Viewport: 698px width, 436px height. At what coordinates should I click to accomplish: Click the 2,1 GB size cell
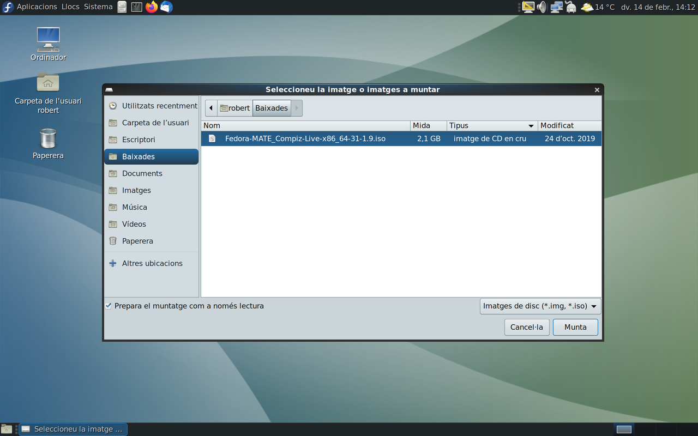pos(429,138)
